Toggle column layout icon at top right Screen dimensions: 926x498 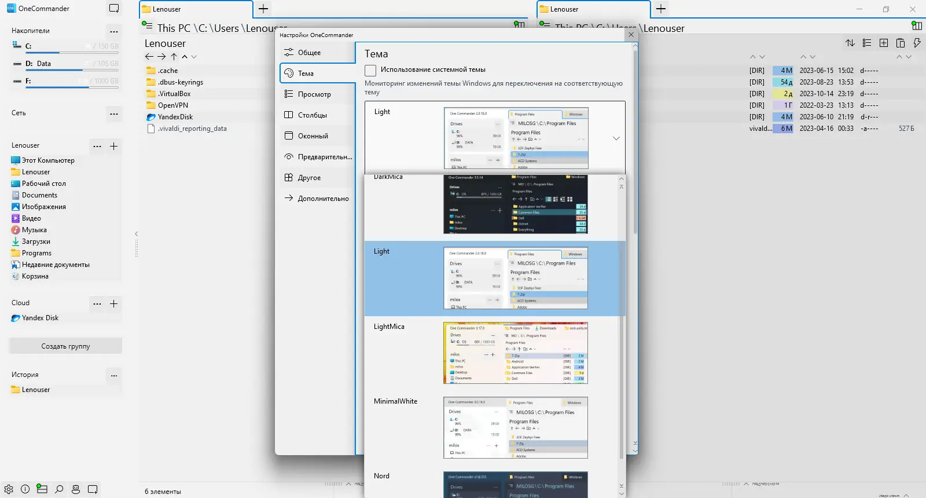click(917, 25)
